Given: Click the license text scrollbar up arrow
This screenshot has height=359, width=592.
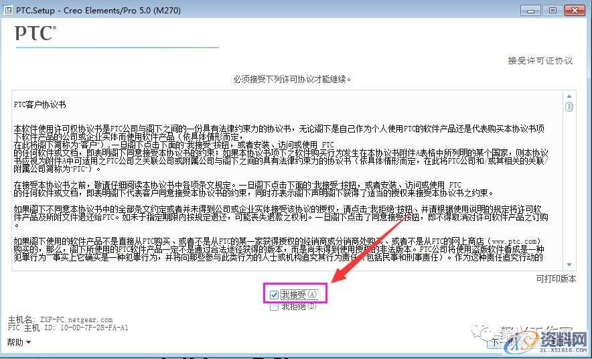Looking at the screenshot, I should (569, 96).
